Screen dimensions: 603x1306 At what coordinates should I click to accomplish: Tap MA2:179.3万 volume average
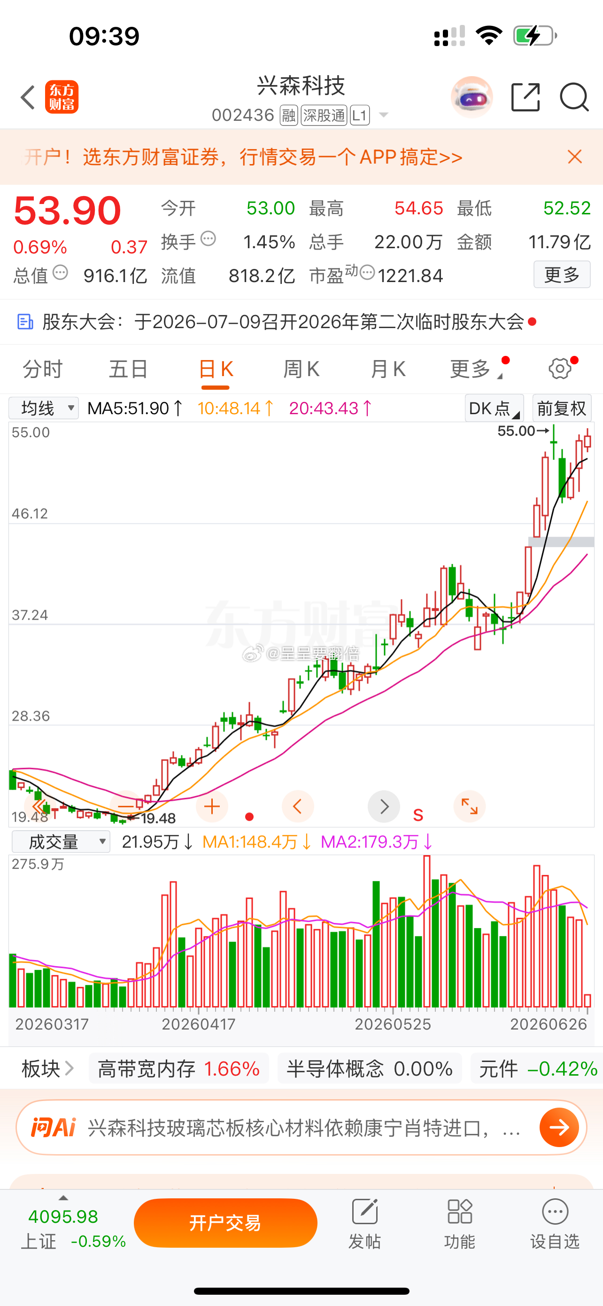point(377,842)
